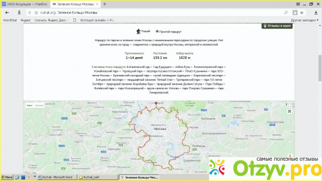Close the Зеленое Кольцо Москвы tab
The image size is (322, 181).
[x=97, y=4]
